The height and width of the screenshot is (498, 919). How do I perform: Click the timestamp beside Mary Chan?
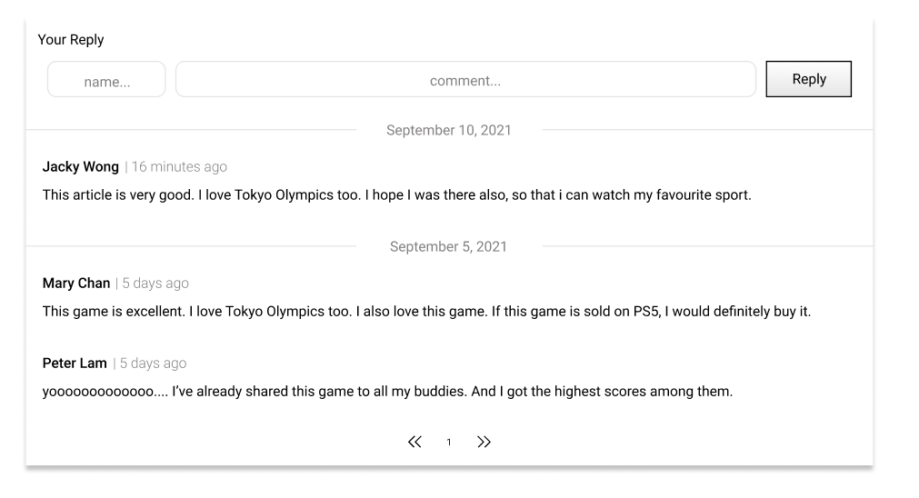tap(155, 284)
